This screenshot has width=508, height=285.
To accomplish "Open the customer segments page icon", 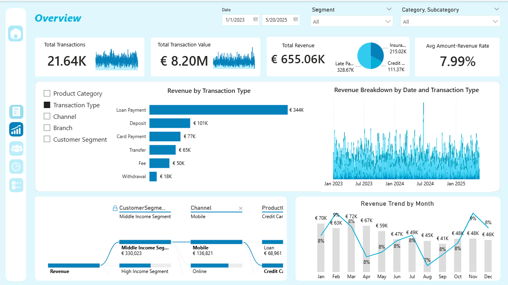I will click(x=16, y=149).
